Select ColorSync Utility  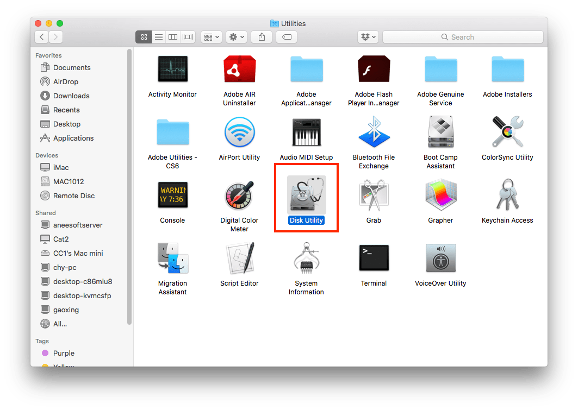[x=507, y=132]
